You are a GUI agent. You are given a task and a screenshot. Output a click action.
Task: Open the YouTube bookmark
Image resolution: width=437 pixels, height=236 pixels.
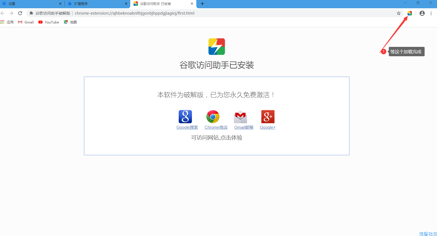pos(49,22)
